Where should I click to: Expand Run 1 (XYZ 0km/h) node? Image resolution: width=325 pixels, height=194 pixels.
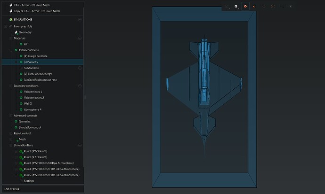coord(16,151)
